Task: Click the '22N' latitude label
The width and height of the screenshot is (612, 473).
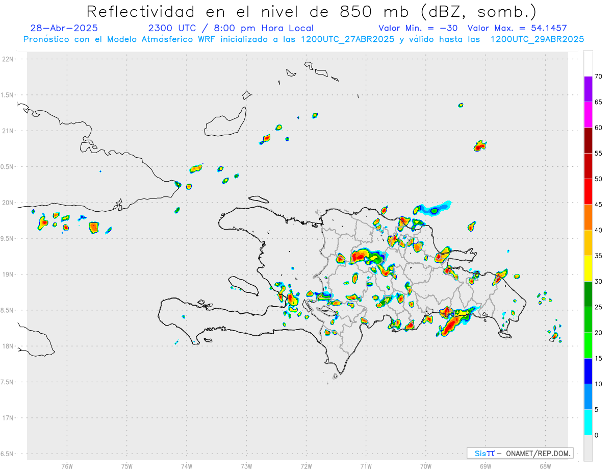Action: pos(8,59)
